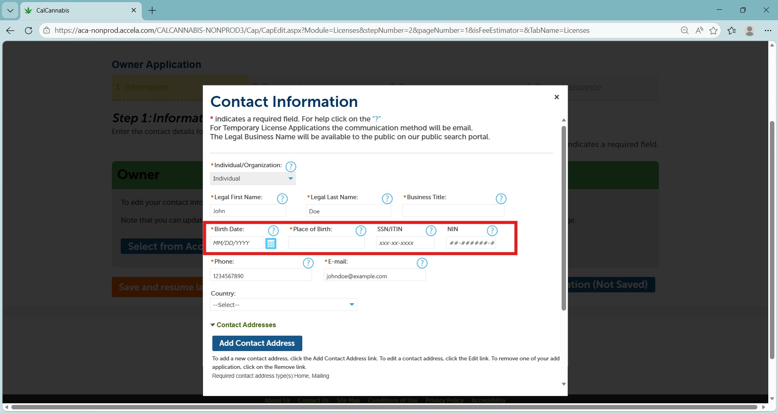Click the browser back arrow

coord(10,30)
